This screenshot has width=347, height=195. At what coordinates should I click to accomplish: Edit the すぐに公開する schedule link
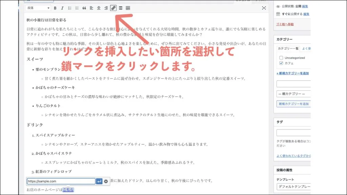306,14
